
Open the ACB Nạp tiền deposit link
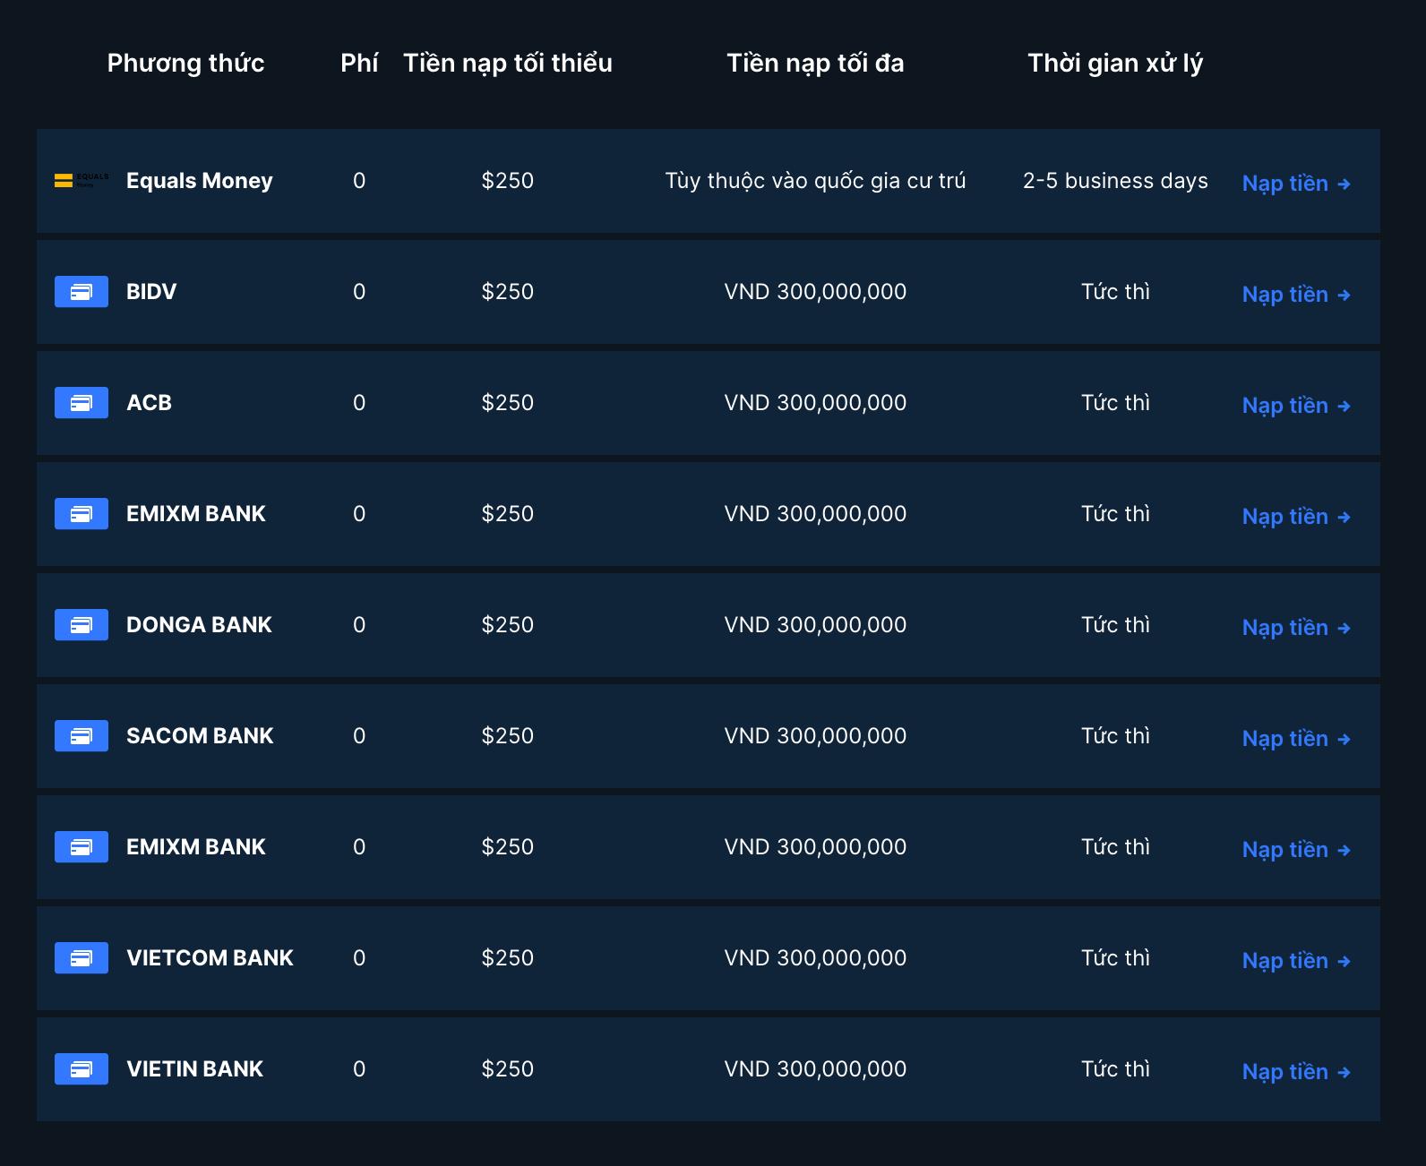[1295, 406]
